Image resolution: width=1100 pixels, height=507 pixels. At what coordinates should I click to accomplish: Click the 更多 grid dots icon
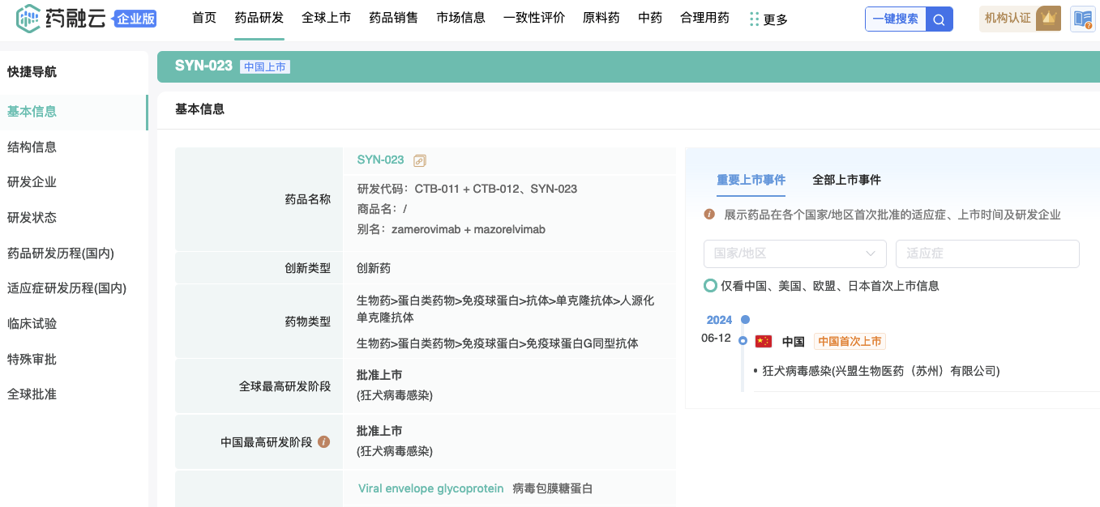tap(754, 19)
